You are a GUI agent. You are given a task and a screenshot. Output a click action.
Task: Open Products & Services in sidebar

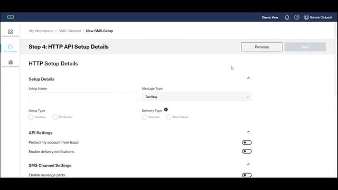(x=10, y=33)
